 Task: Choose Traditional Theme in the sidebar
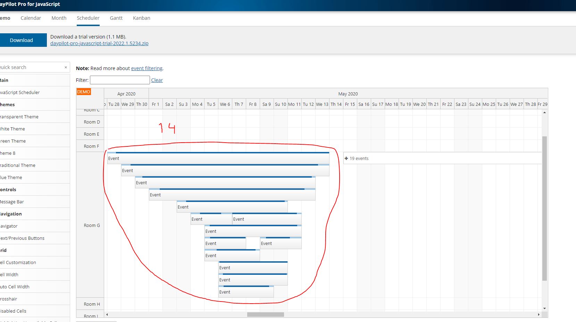click(x=35, y=165)
